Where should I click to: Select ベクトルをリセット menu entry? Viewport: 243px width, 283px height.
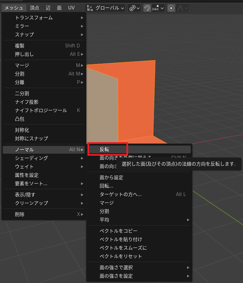pyautogui.click(x=121, y=256)
